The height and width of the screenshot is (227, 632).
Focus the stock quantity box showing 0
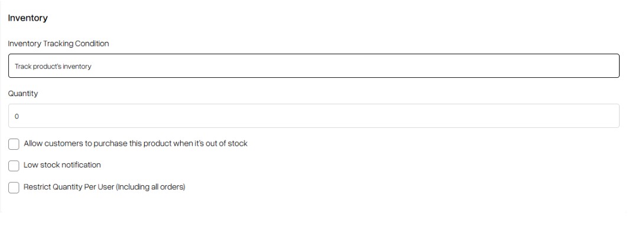click(x=314, y=116)
